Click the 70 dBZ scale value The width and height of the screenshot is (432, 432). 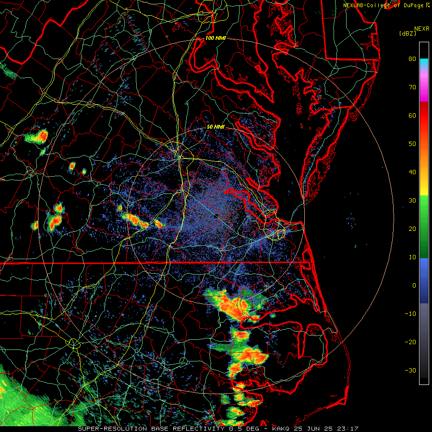412,87
